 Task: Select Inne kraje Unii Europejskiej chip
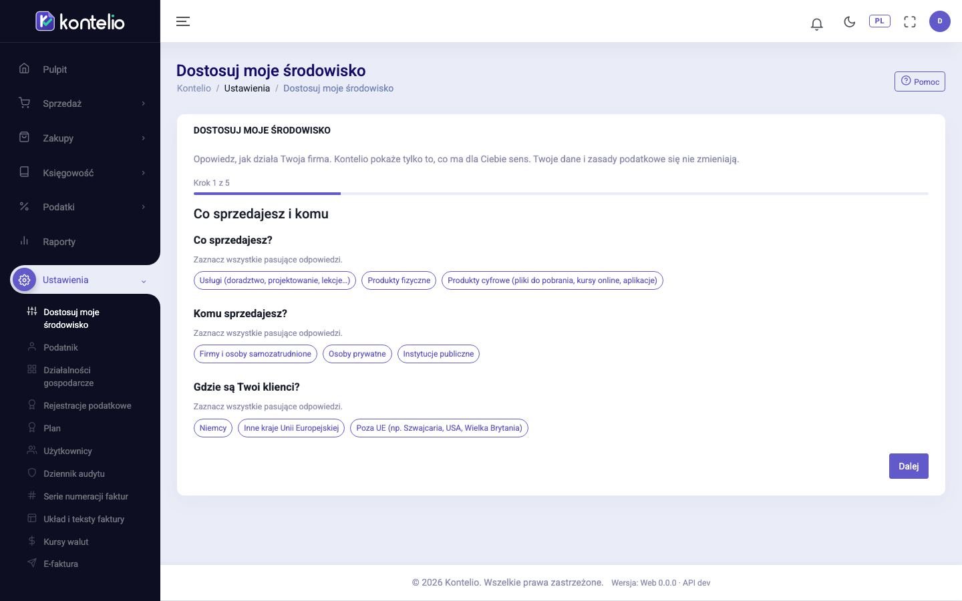point(291,428)
